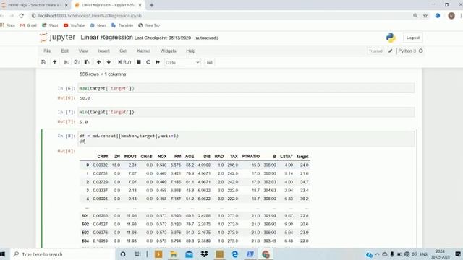Click the Trusted notebook indicator
This screenshot has height=260, width=463.
tap(375, 51)
